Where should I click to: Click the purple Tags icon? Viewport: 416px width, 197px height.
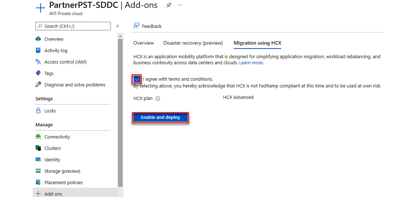pos(38,73)
